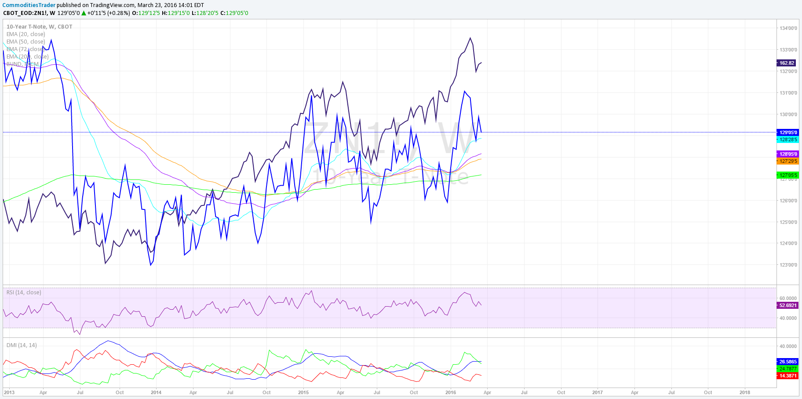This screenshot has width=802, height=399.
Task: Click the cyan 128'28'5 EMA label
Action: tap(787, 139)
